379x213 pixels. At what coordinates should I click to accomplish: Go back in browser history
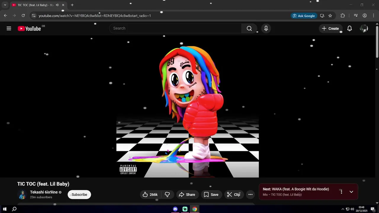point(5,16)
